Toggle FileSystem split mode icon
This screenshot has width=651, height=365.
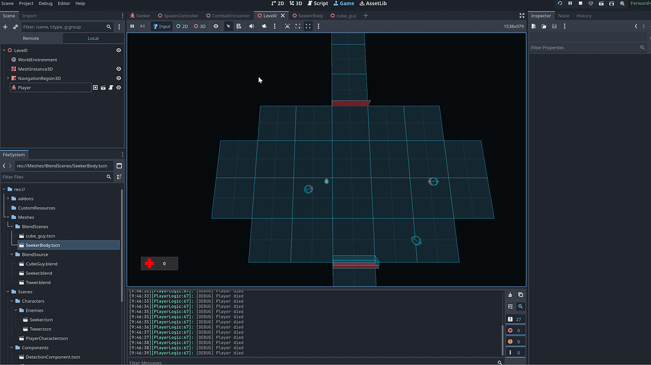[x=119, y=166]
